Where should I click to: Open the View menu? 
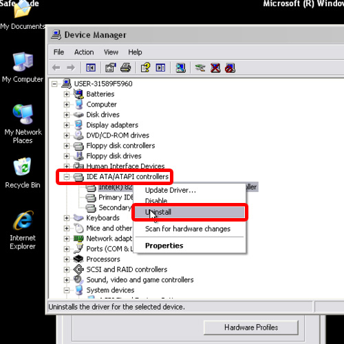pyautogui.click(x=111, y=52)
